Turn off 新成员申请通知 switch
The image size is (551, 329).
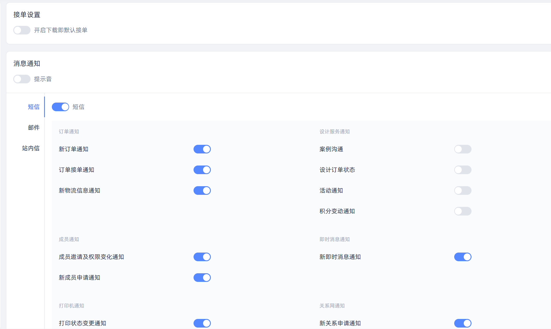[x=202, y=278]
